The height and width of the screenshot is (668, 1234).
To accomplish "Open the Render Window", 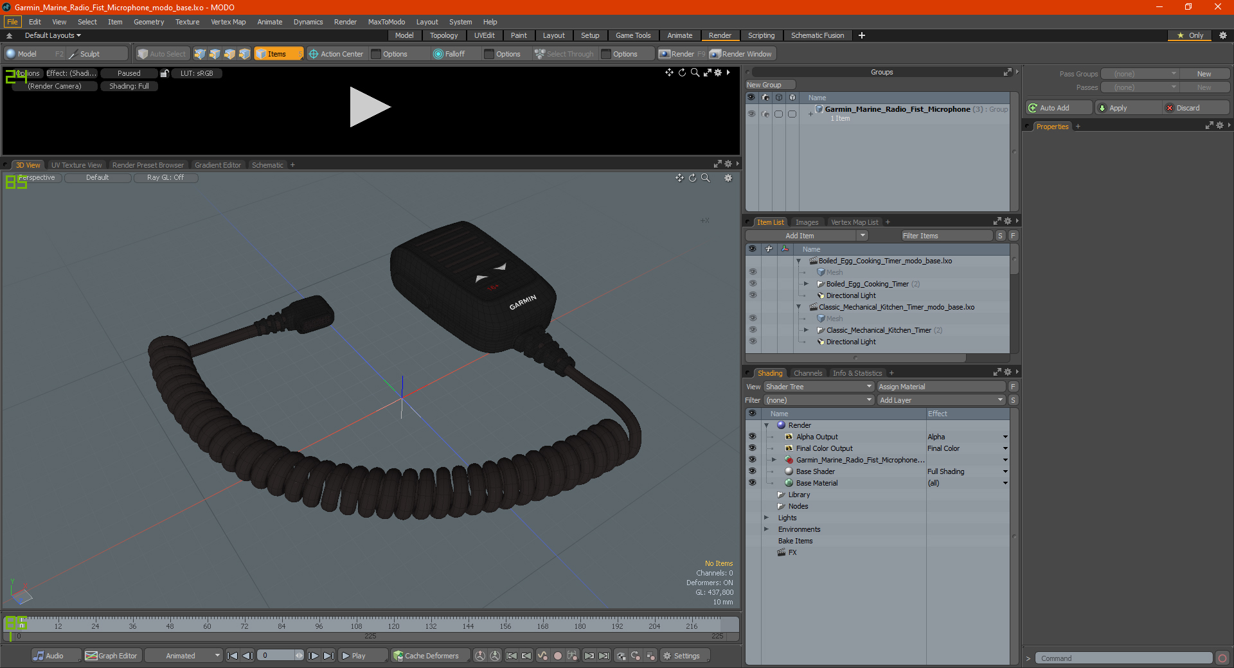I will (741, 54).
